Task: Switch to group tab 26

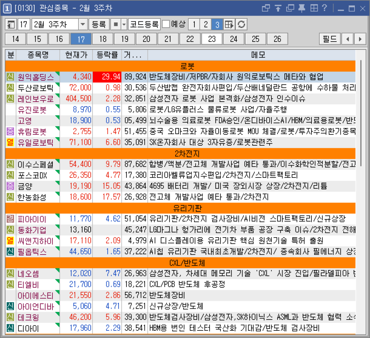Action: [x=277, y=39]
